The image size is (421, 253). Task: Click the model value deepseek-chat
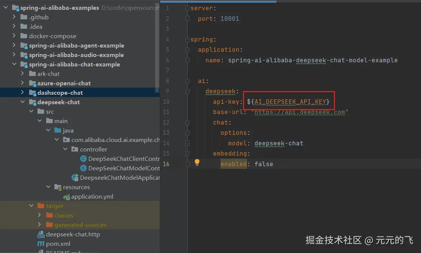tap(279, 143)
